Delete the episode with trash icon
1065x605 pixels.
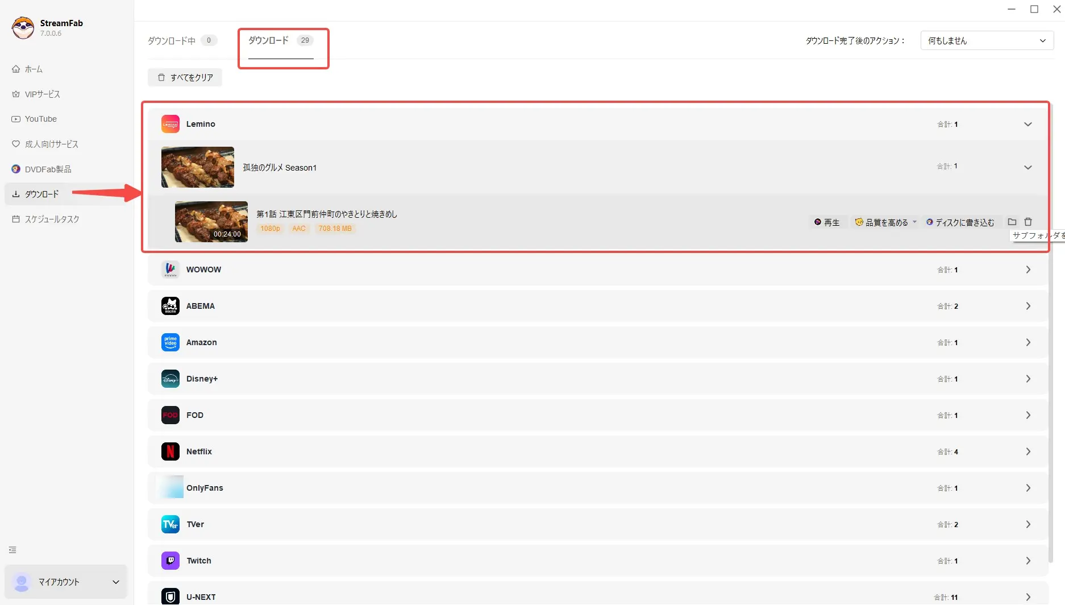click(1027, 222)
